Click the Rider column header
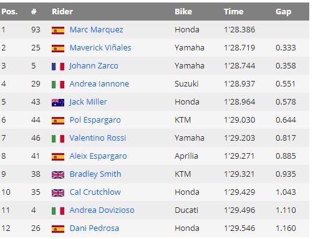The height and width of the screenshot is (239, 313). 62,12
